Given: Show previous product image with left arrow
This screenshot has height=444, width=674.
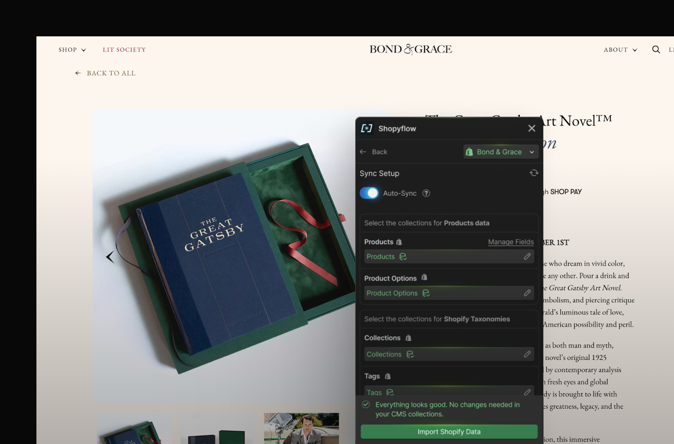Looking at the screenshot, I should click(110, 257).
